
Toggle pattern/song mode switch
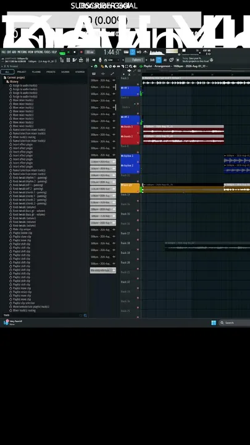[x=62, y=53]
